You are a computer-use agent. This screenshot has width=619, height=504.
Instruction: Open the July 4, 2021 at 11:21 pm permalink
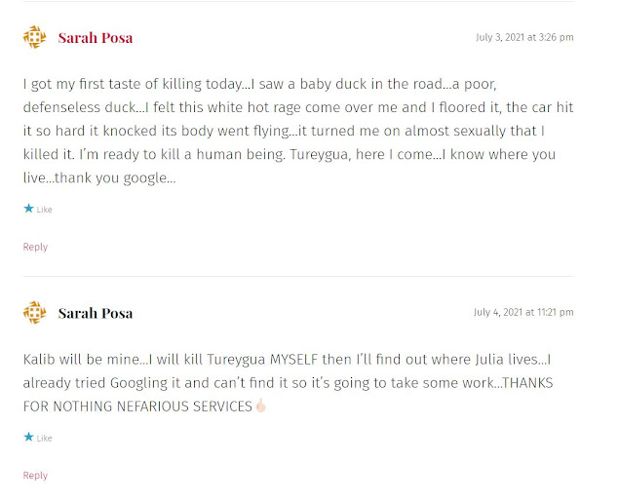[x=523, y=312]
